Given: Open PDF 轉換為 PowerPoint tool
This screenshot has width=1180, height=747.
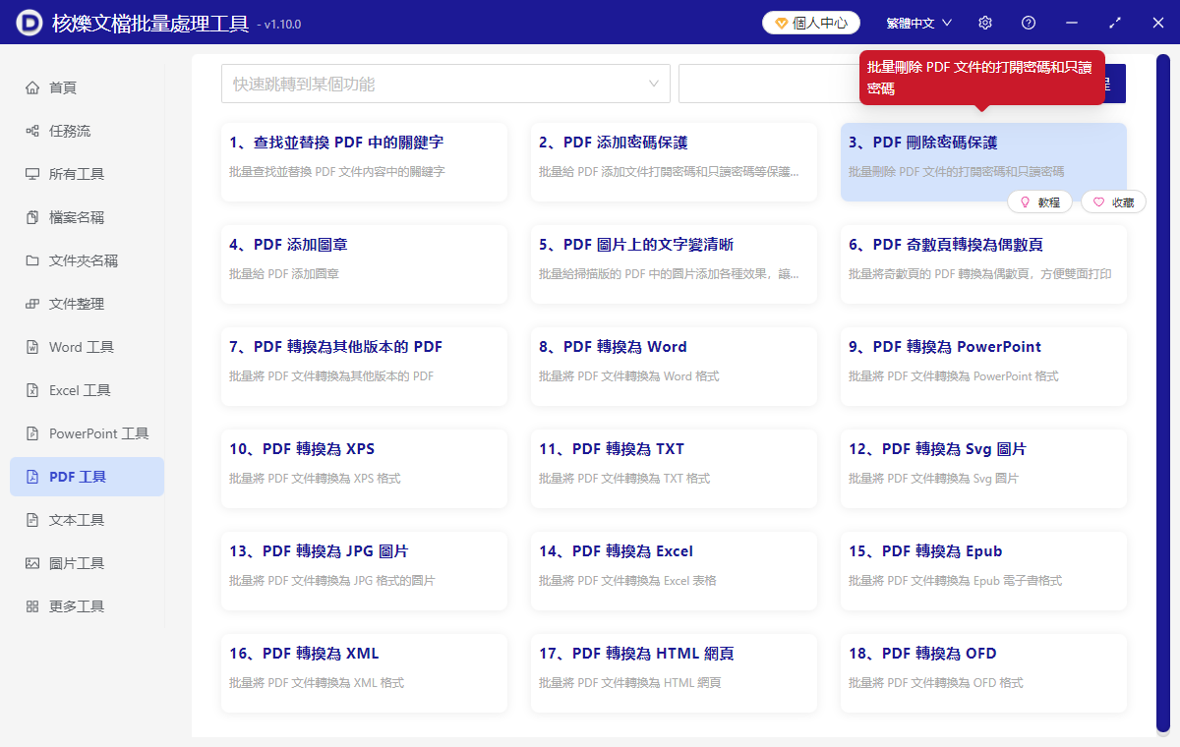Looking at the screenshot, I should pos(983,367).
